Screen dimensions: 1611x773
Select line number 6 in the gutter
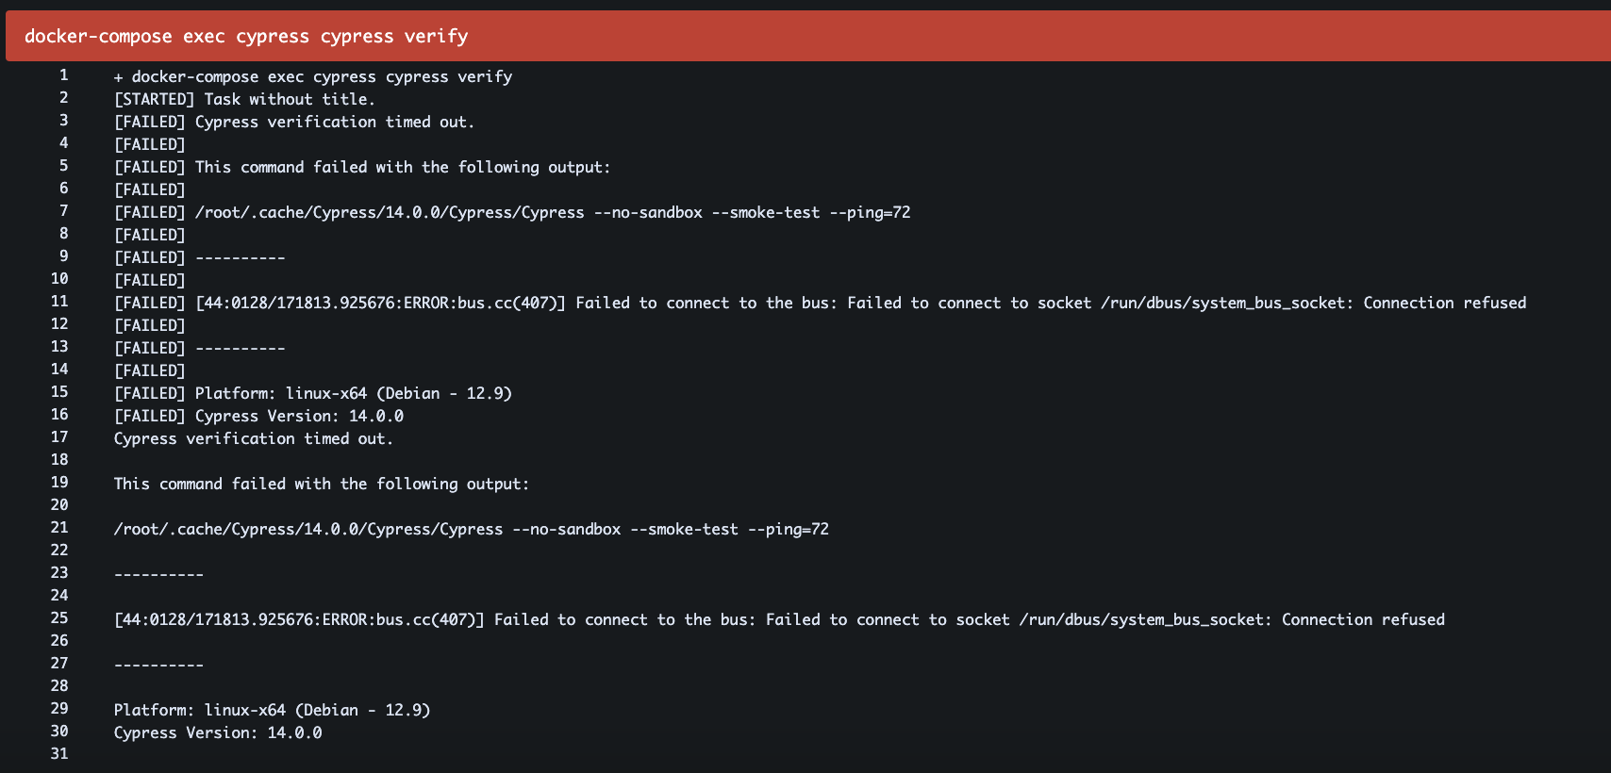tap(63, 189)
